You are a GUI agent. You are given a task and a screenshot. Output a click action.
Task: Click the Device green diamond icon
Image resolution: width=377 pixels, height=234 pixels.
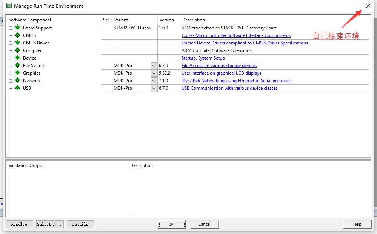point(18,58)
